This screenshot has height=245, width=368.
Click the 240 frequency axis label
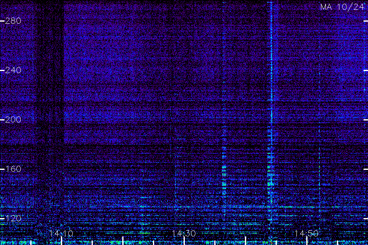click(x=13, y=70)
